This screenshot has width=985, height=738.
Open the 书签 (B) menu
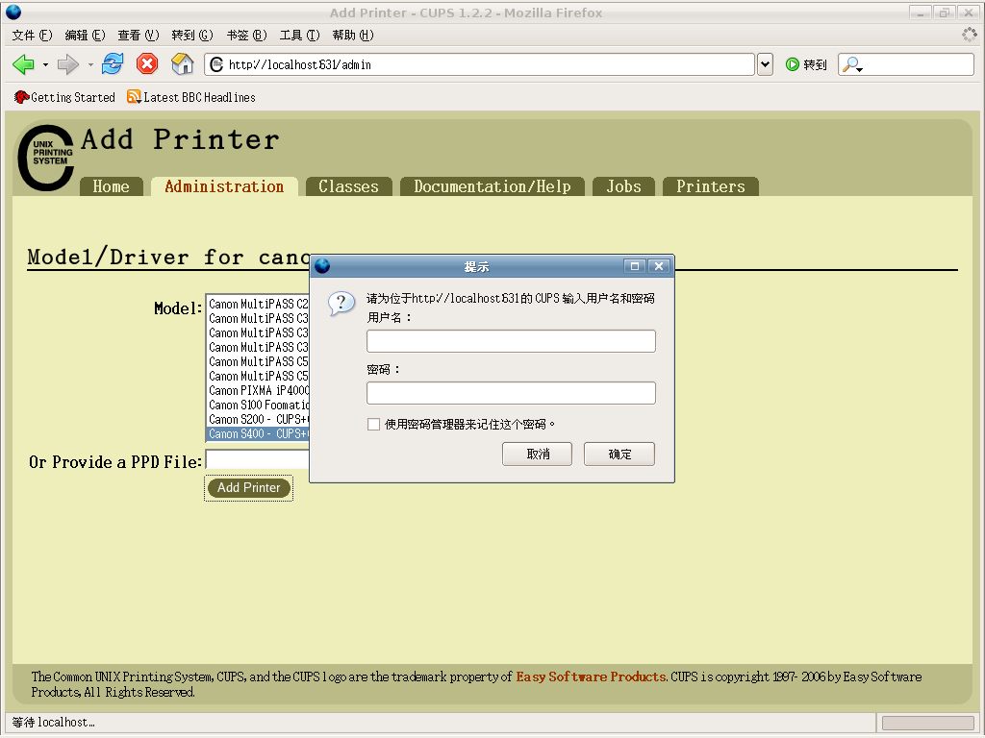click(x=246, y=36)
